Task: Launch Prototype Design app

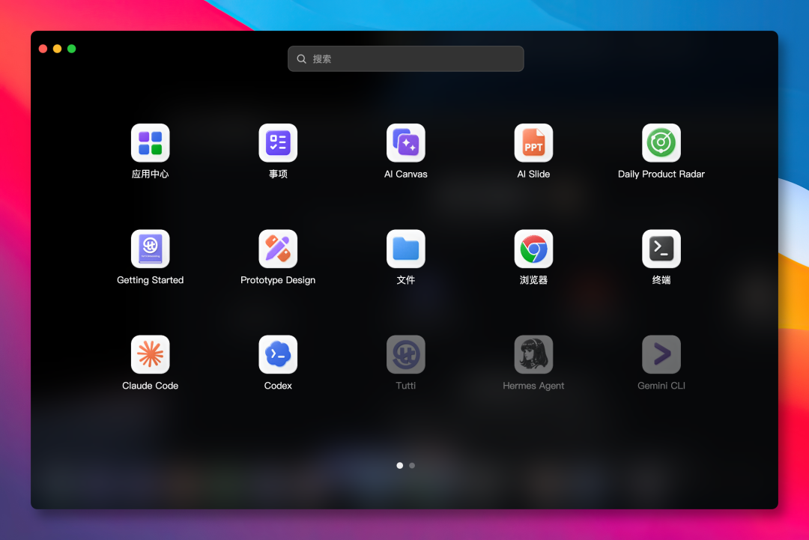Action: 278,249
